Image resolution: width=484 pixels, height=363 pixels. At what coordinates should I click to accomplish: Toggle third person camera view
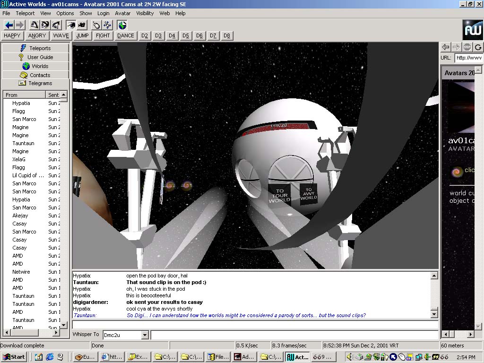pos(82,25)
